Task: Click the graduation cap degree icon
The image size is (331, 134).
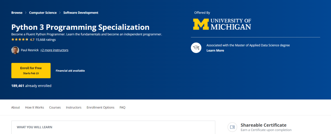Action: click(x=196, y=48)
